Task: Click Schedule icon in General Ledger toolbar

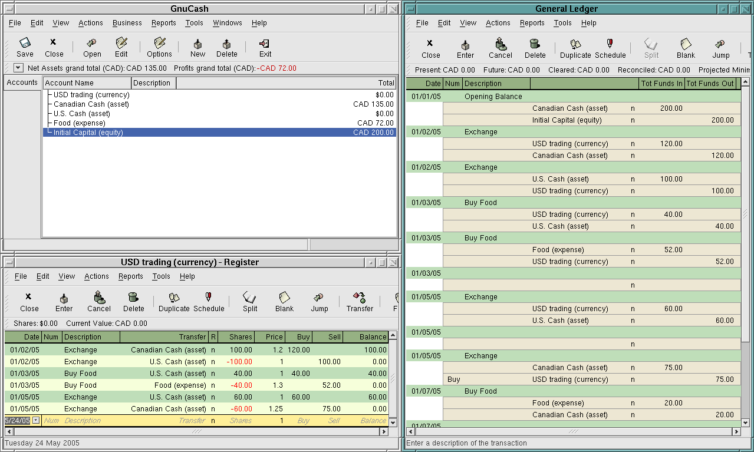Action: (x=610, y=45)
